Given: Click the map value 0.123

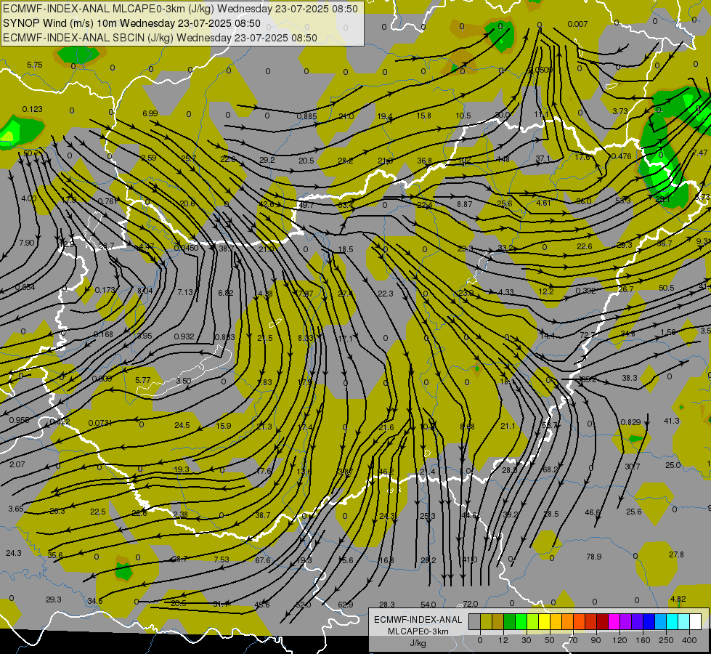Looking at the screenshot, I should (x=32, y=109).
